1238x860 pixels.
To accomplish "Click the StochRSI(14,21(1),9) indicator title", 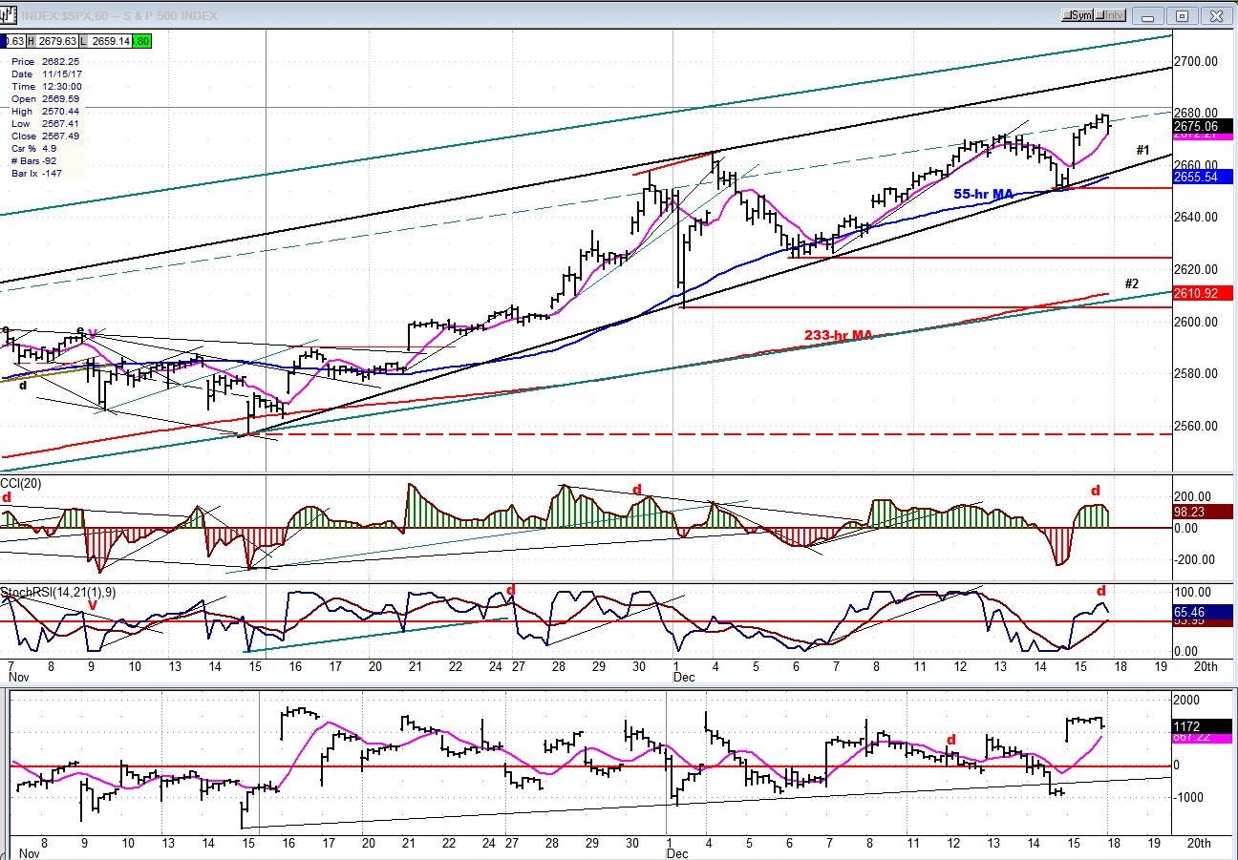I will (57, 593).
